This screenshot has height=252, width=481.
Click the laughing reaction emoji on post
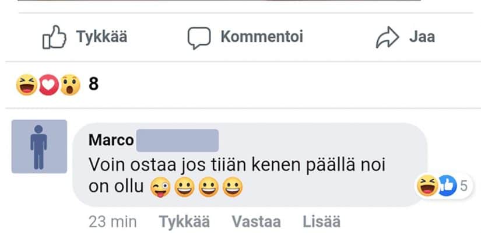27,85
